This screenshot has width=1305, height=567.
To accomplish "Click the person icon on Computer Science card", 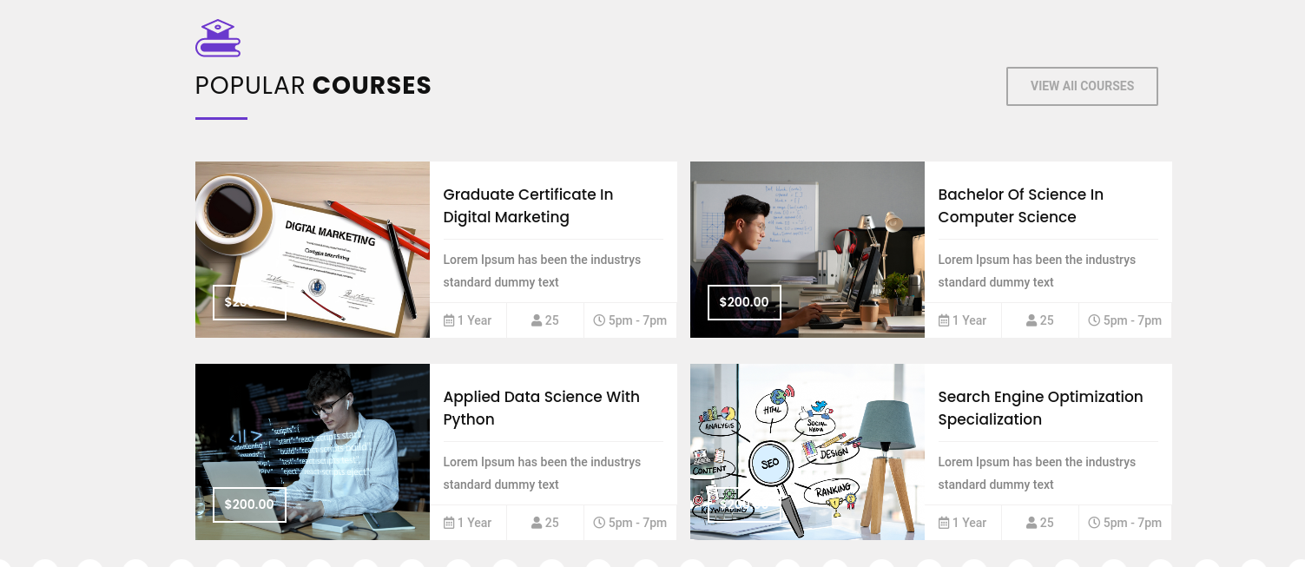I will pyautogui.click(x=1031, y=320).
